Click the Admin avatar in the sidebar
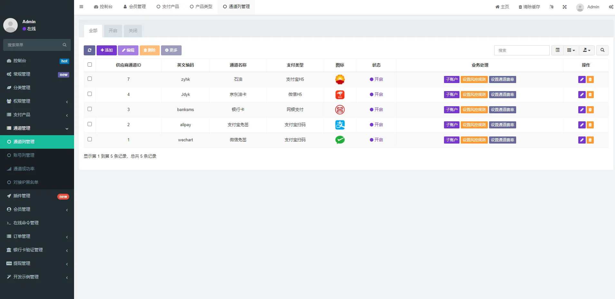 tap(10, 25)
